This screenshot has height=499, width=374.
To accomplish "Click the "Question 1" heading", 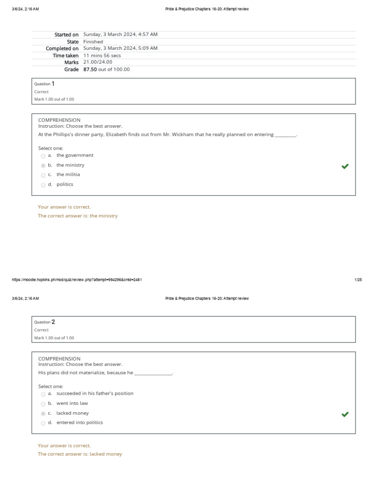I will (x=44, y=84).
